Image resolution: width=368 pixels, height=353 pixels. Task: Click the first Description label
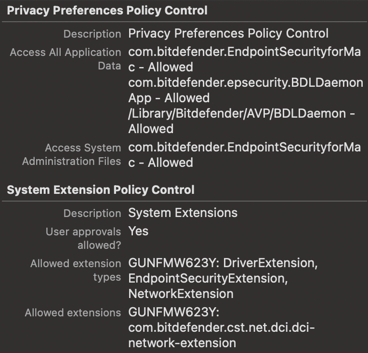[92, 34]
